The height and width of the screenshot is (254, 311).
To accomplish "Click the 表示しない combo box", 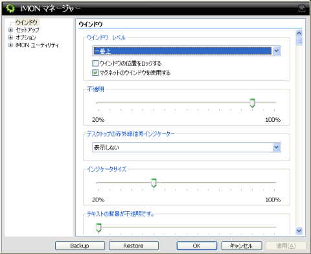I will click(187, 147).
